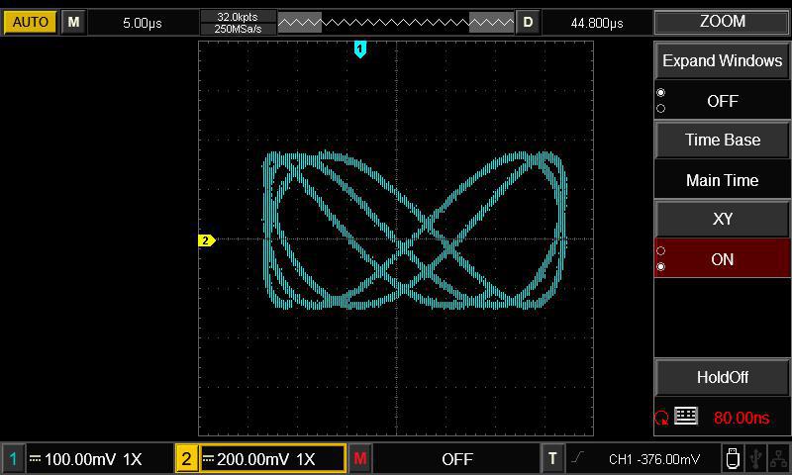Image resolution: width=792 pixels, height=475 pixels.
Task: Open the Time Base selection
Action: [722, 141]
